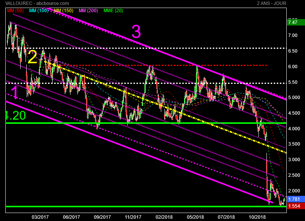Click the 2.000 price axis value
Viewport: 305px width, 221px height.
click(294, 191)
